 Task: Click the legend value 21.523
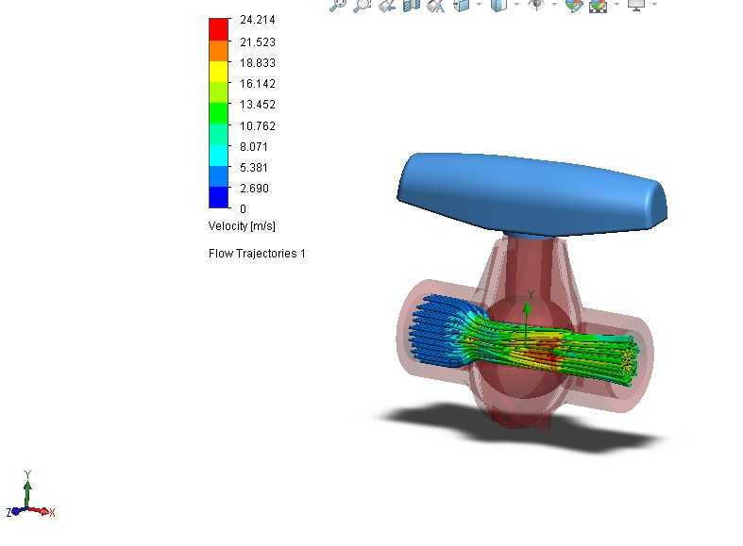258,42
